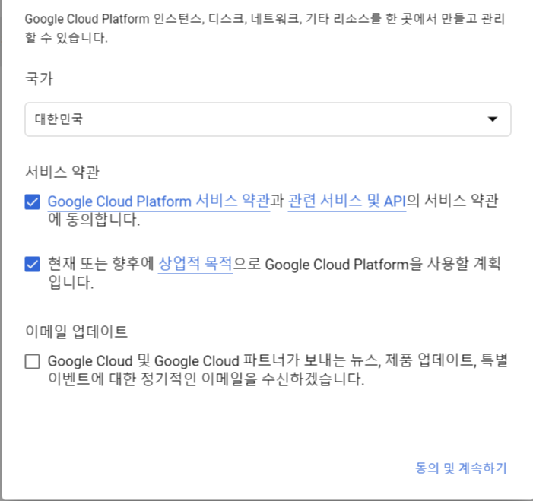The image size is (533, 501).
Task: Open the Google Cloud Platform 서비스 약관 link
Action: (159, 201)
